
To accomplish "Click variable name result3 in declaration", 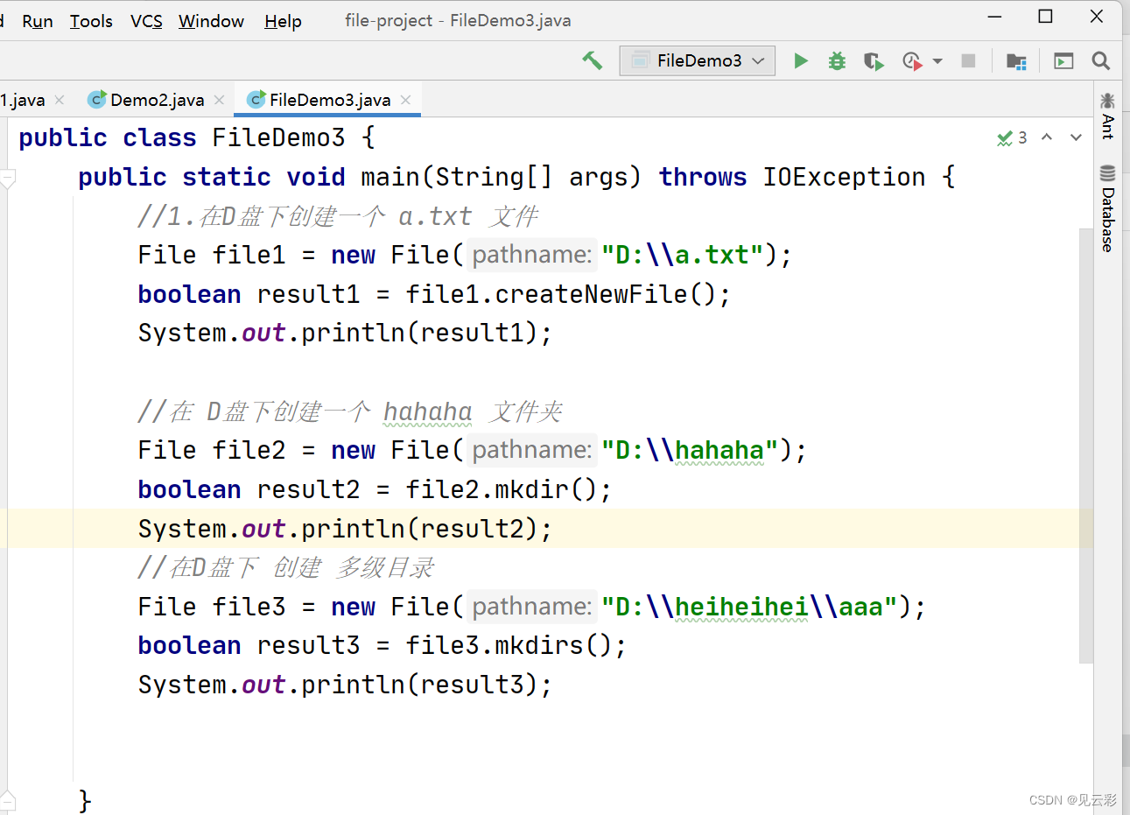I will [308, 645].
